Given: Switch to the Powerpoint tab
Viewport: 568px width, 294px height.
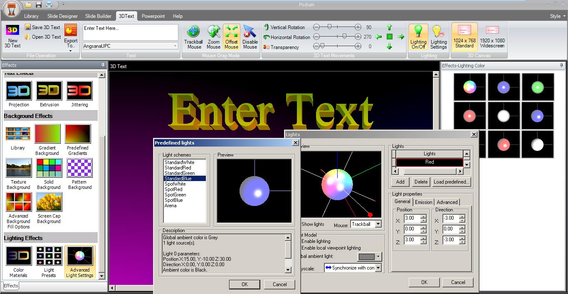Looking at the screenshot, I should pos(153,16).
